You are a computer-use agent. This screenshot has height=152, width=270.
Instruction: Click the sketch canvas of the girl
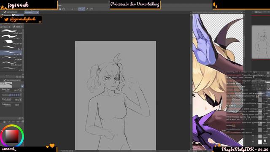[115, 95]
